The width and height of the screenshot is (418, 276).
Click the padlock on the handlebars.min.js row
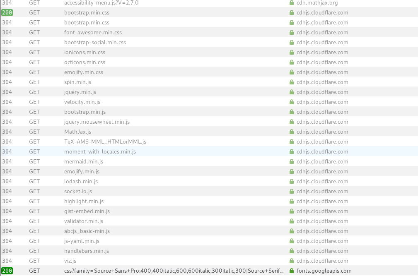tap(292, 251)
